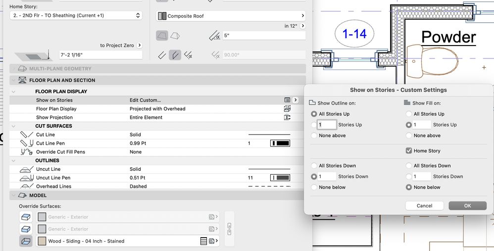Collapse the Floor Plan Display group

click(x=13, y=92)
